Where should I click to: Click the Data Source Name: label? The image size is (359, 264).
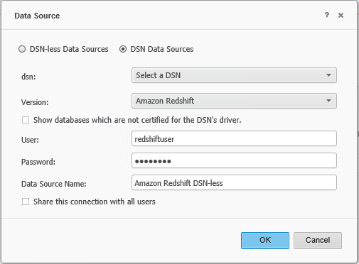click(54, 184)
